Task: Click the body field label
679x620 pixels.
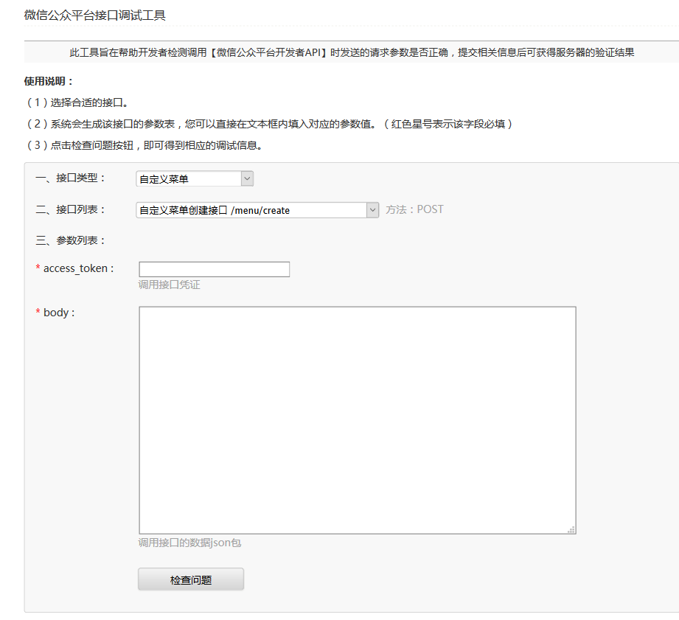Action: (59, 313)
